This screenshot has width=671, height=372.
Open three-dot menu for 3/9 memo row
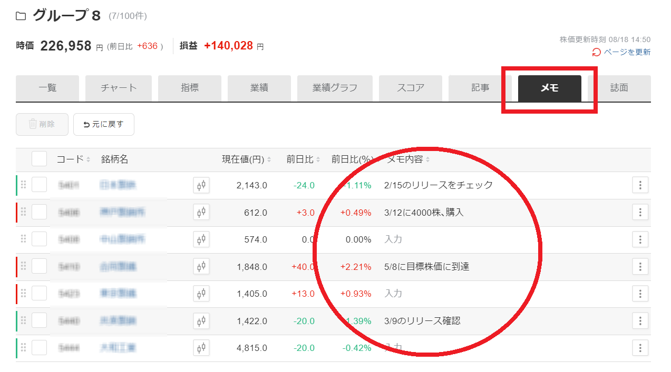click(640, 321)
